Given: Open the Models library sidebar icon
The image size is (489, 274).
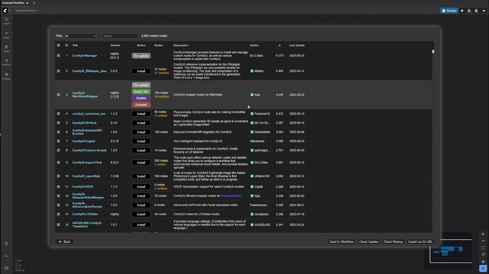Looking at the screenshot, I should tap(6, 48).
